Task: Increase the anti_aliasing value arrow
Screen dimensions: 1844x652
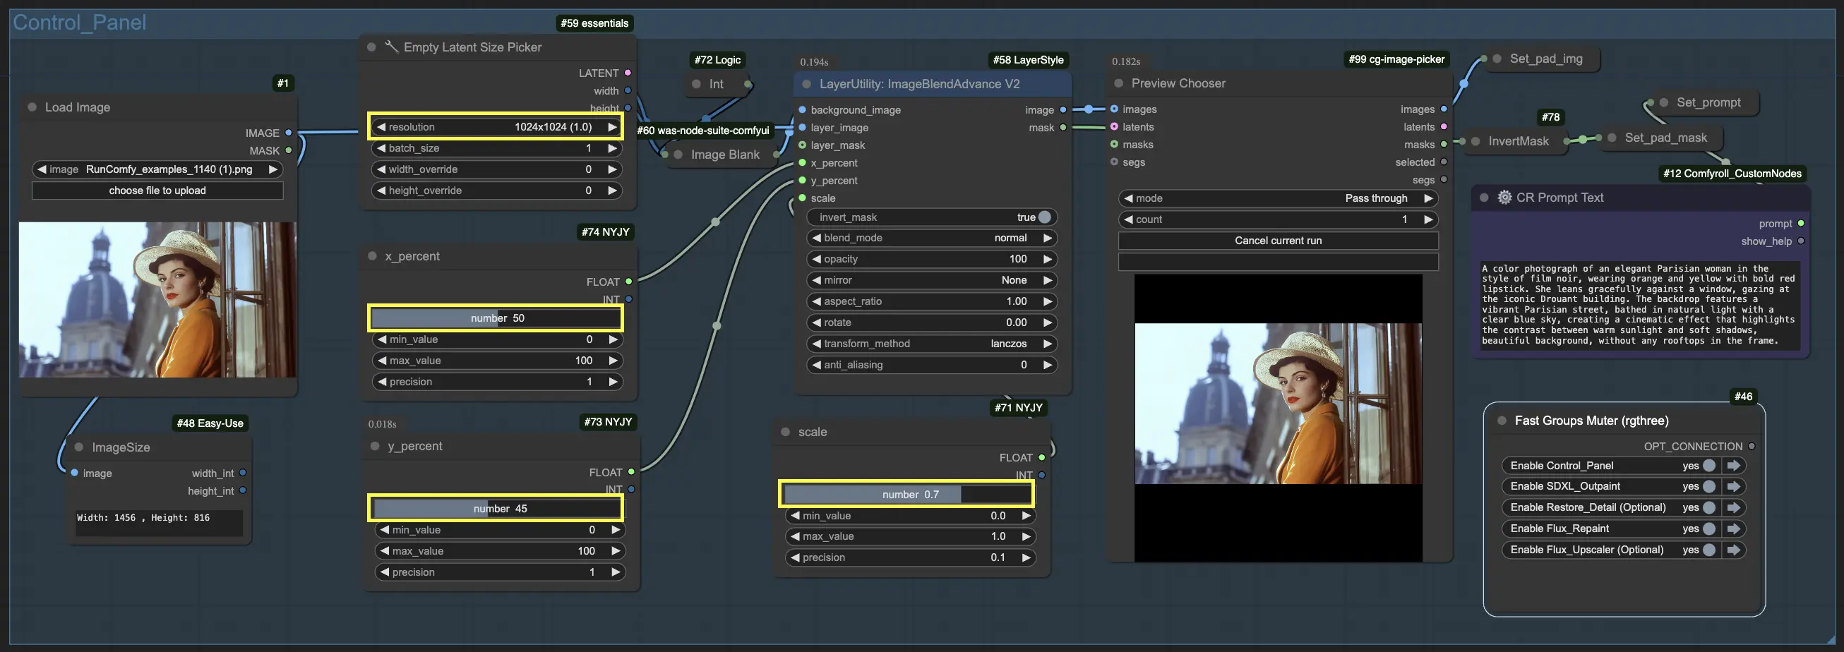Action: [x=1047, y=365]
